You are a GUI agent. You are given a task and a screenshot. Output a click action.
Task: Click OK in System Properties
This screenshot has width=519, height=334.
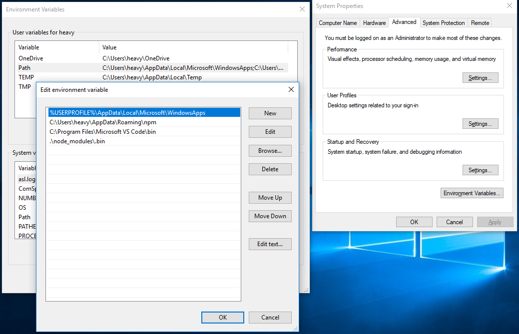pos(414,222)
